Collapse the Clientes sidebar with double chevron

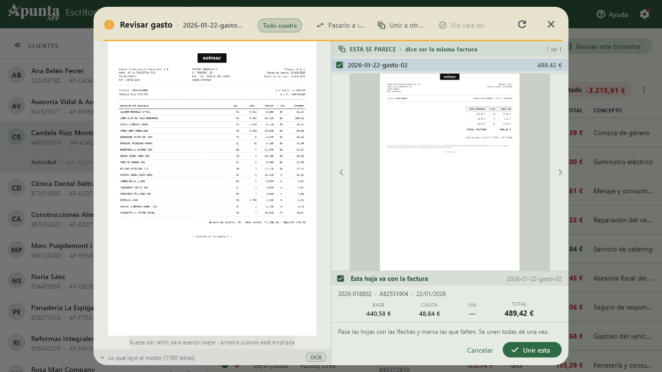(x=17, y=45)
